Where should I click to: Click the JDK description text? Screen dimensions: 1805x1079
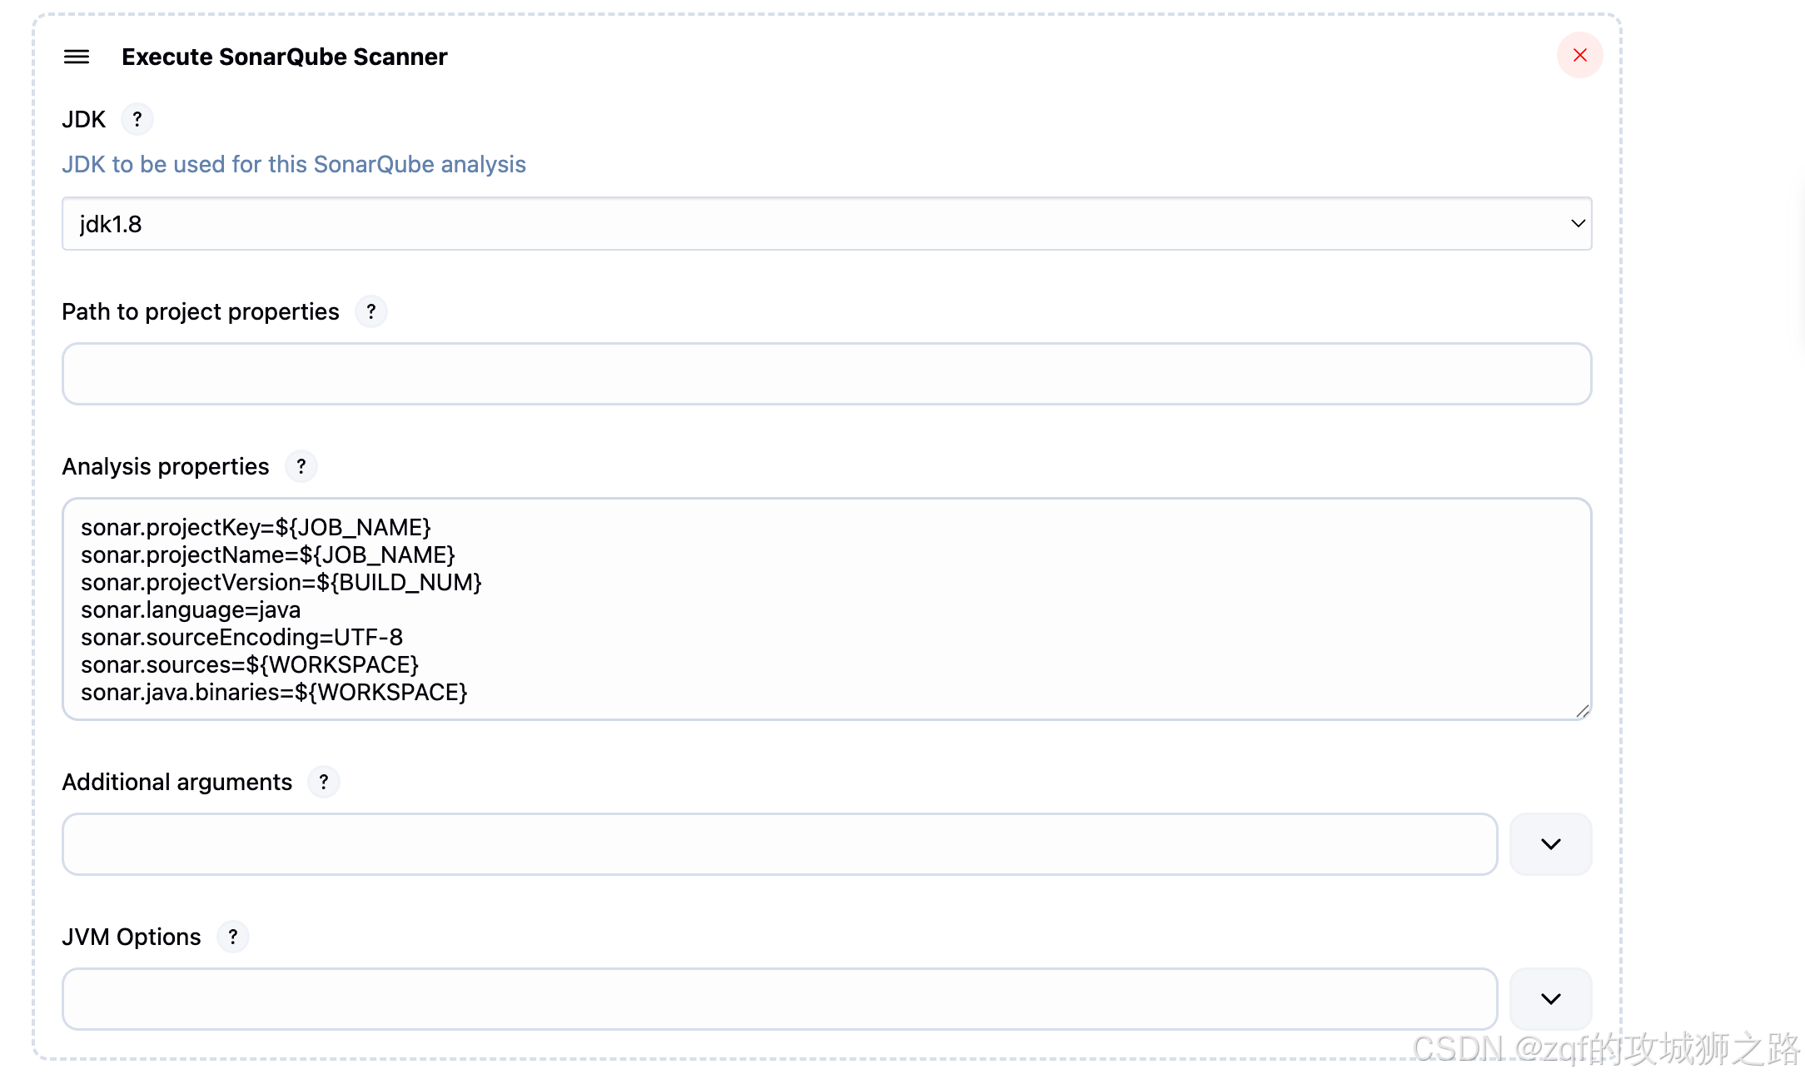[294, 165]
